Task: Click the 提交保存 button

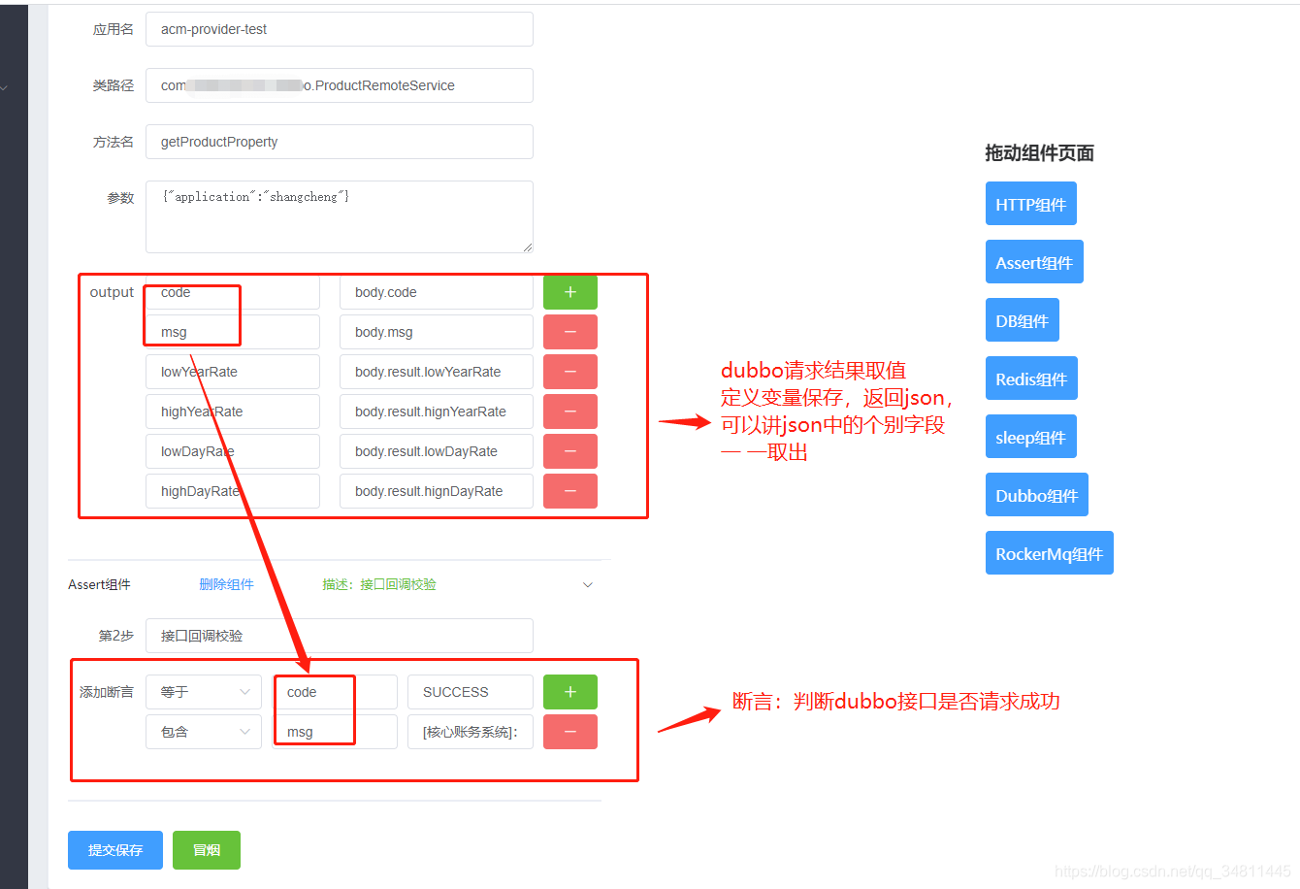Action: (x=115, y=850)
